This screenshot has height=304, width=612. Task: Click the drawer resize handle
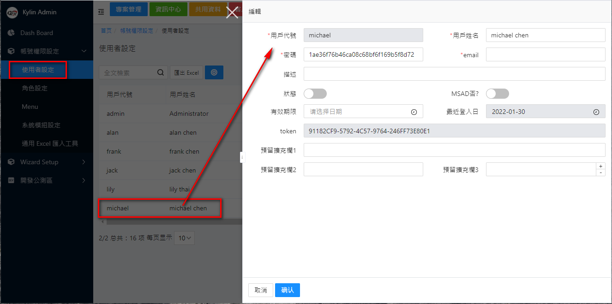click(242, 157)
